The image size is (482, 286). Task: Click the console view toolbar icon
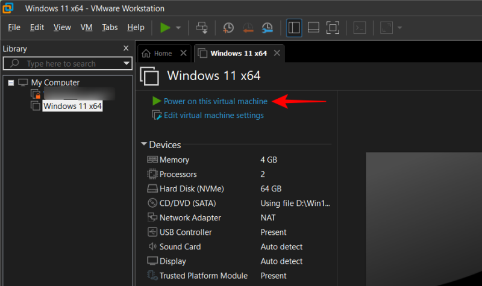pos(360,28)
